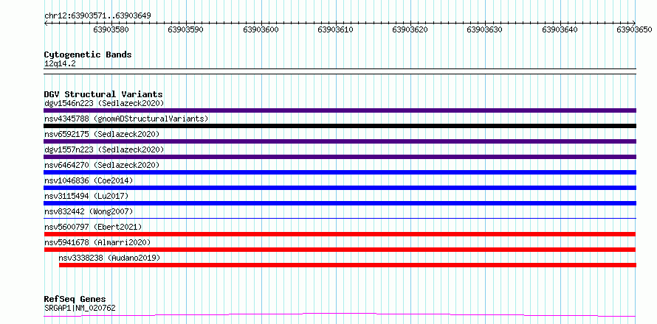Click the cytogenetic band 12q14.2 line

pyautogui.click(x=340, y=71)
